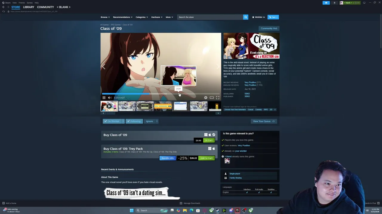Open the Choose Your Own Adventure tag

(x=235, y=109)
